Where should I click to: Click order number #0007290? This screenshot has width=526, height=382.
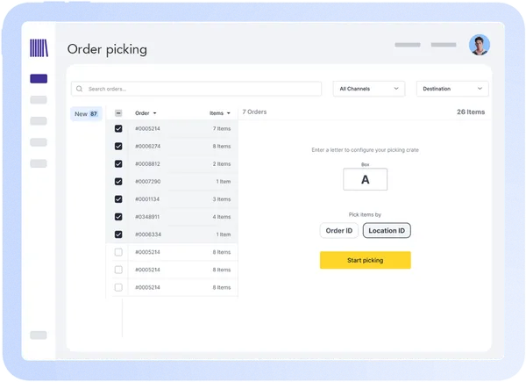tap(148, 182)
